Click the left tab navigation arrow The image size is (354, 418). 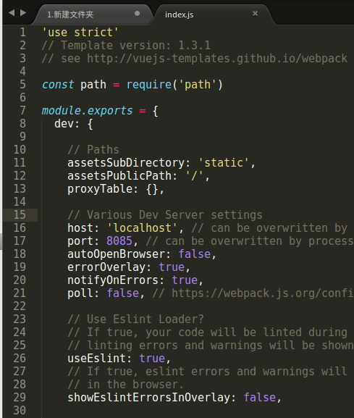[12, 12]
